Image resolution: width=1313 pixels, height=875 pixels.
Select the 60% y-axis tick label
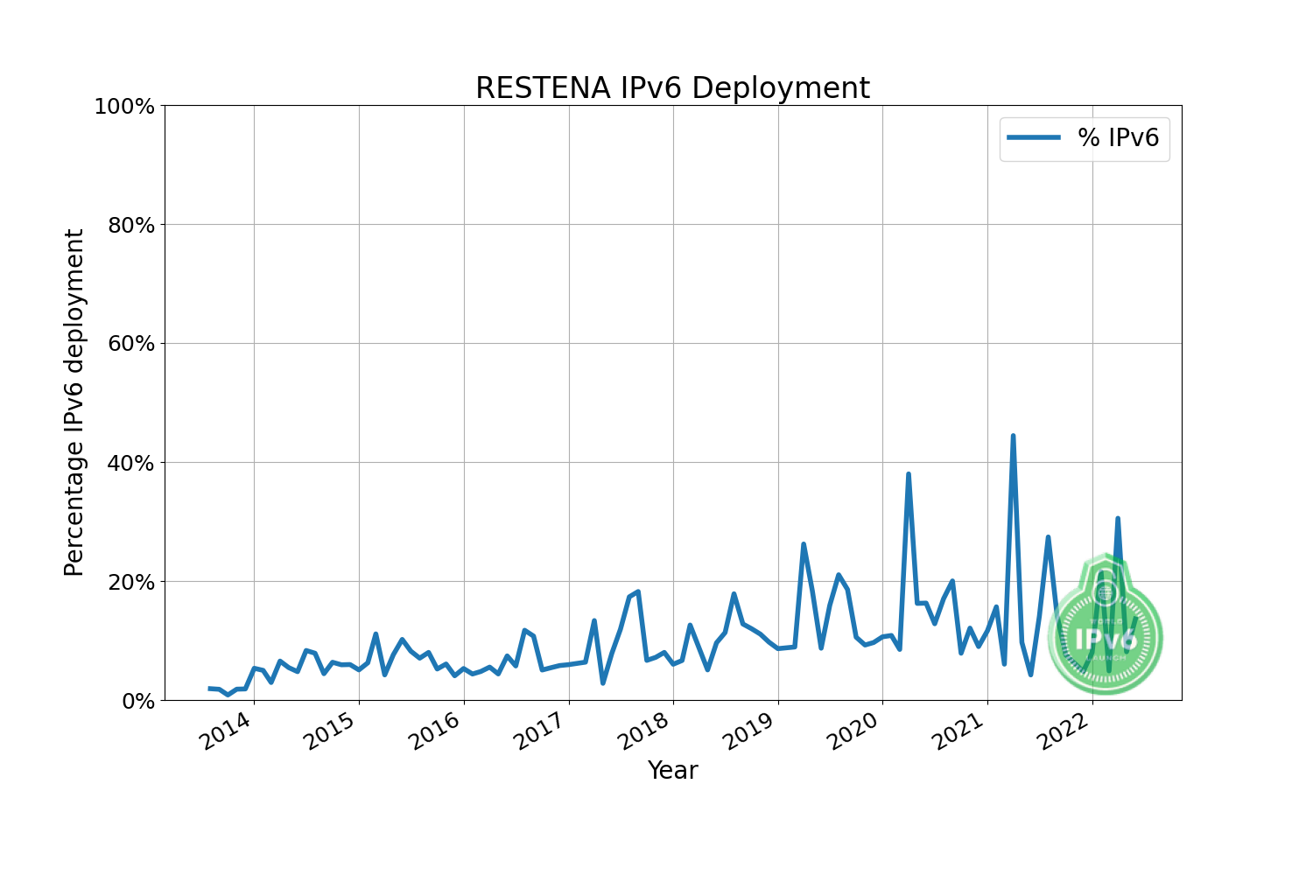[130, 344]
